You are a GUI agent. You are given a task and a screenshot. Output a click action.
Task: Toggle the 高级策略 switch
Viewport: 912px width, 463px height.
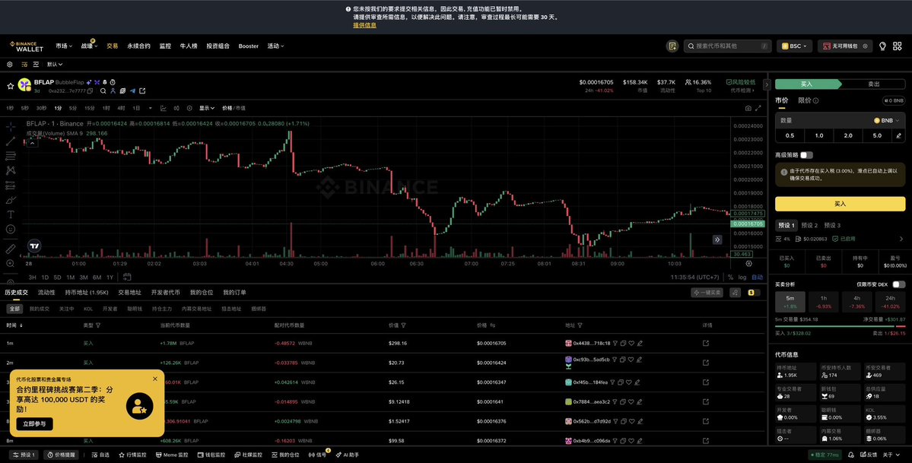tap(806, 155)
